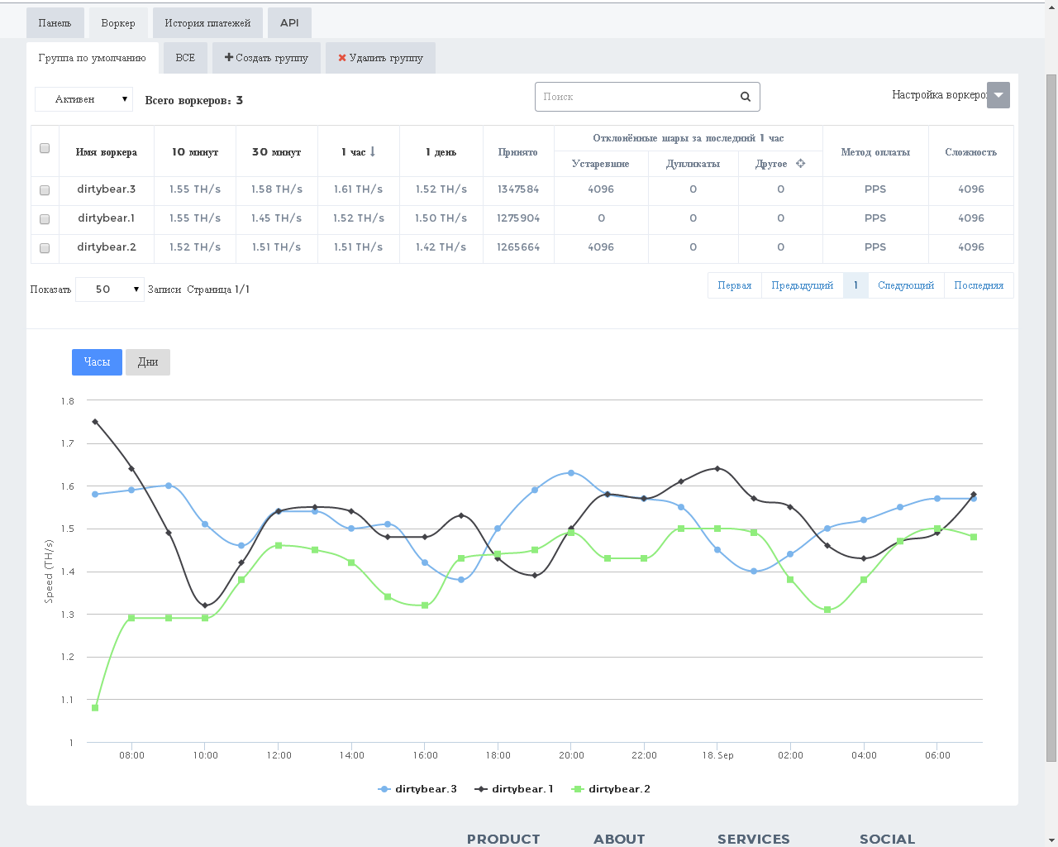Toggle dirtybear.2 series in chart legend
Image resolution: width=1058 pixels, height=847 pixels.
tap(611, 789)
